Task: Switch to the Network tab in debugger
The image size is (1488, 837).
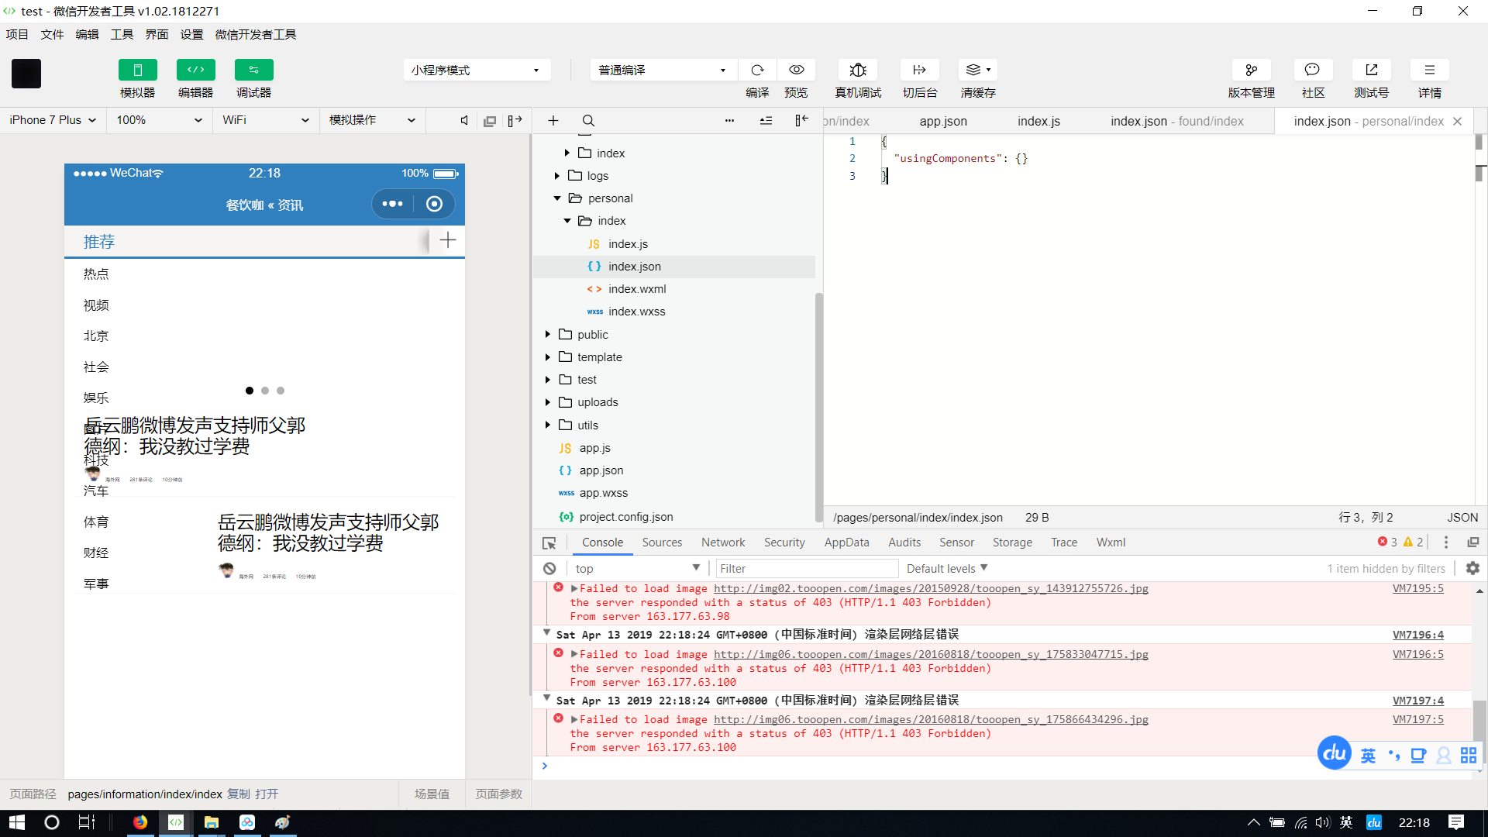Action: tap(722, 542)
